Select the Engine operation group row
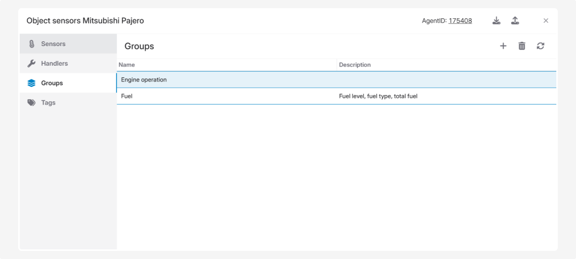Screen dimensions: 576x259 coord(144,80)
